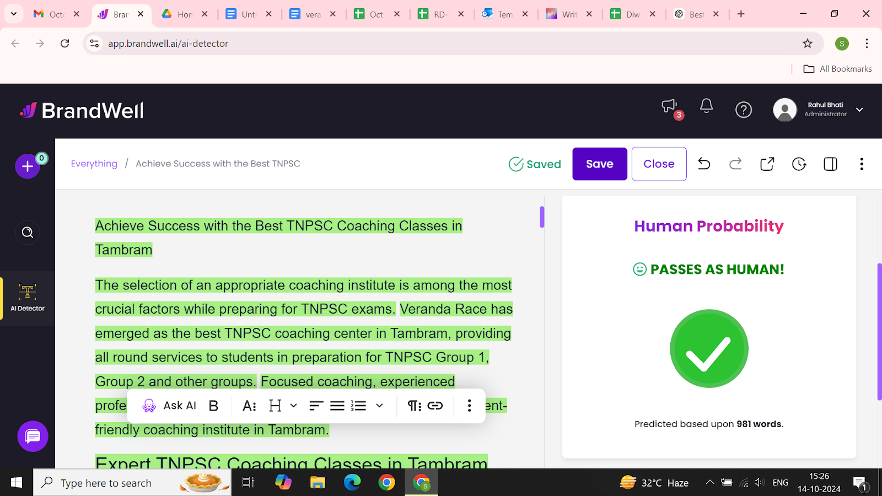Open the All Bookmarks folder
The width and height of the screenshot is (882, 496).
838,69
